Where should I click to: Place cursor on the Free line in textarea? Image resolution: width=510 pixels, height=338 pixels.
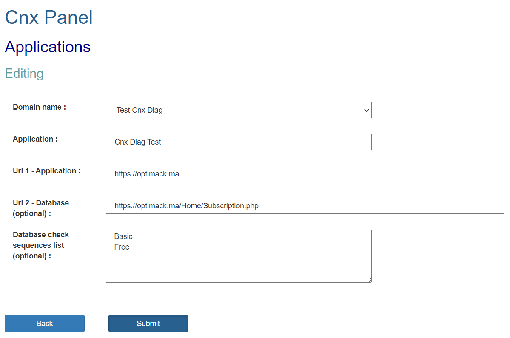pos(122,247)
